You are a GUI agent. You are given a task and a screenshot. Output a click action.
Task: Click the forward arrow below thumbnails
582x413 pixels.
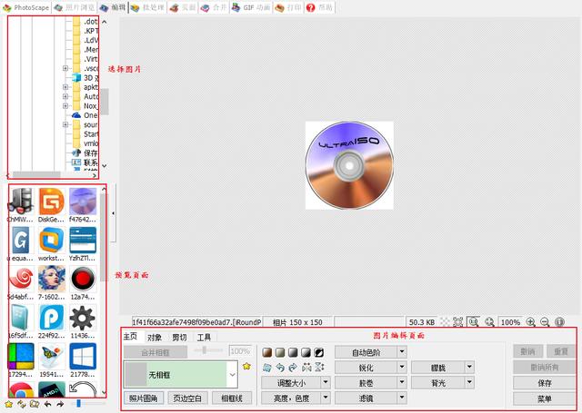(61, 404)
